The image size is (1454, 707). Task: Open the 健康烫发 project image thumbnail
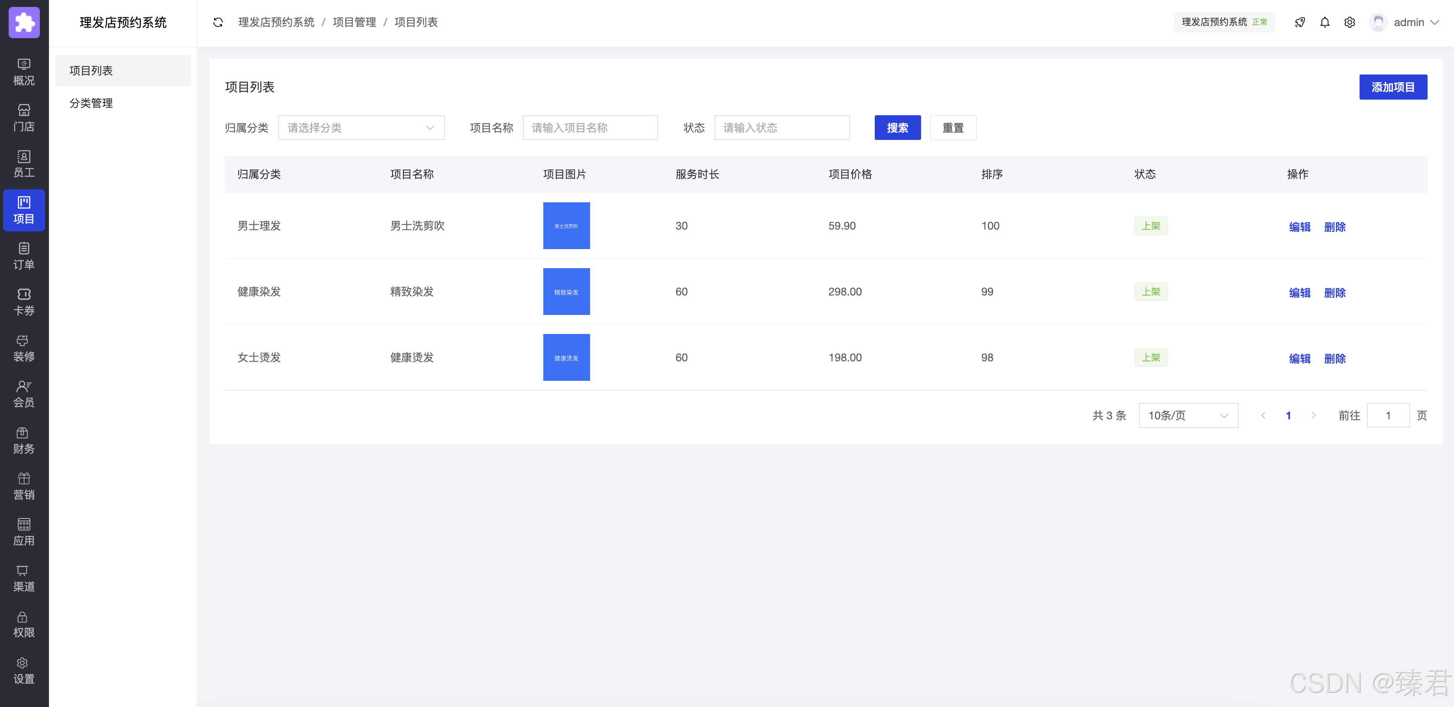pyautogui.click(x=566, y=358)
